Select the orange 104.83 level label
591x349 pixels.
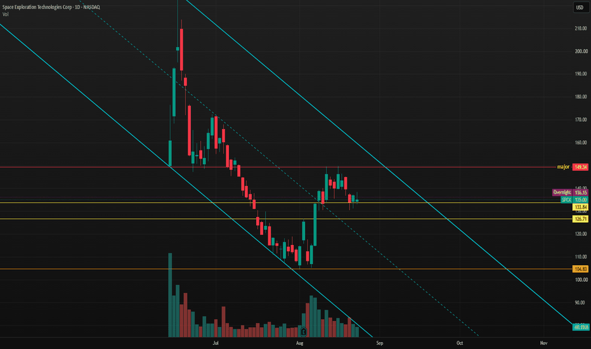(580, 269)
